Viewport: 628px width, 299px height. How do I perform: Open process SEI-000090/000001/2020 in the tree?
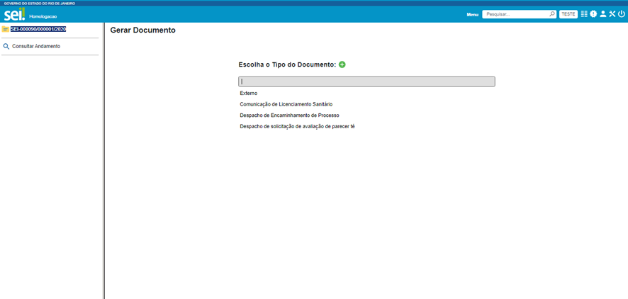point(38,29)
